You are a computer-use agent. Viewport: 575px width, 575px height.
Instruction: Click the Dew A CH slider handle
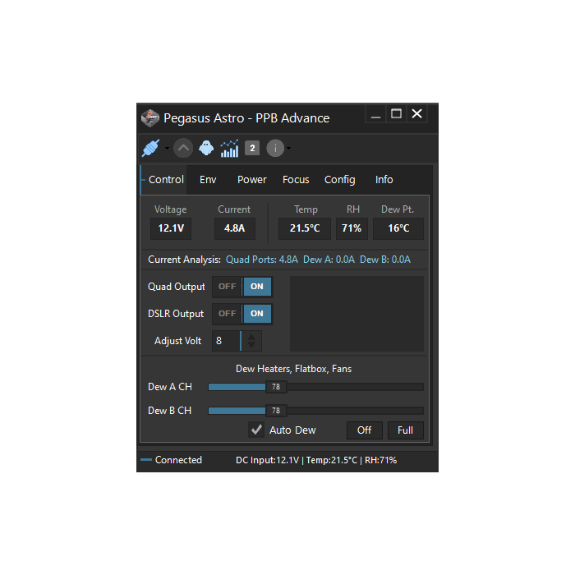pyautogui.click(x=275, y=387)
